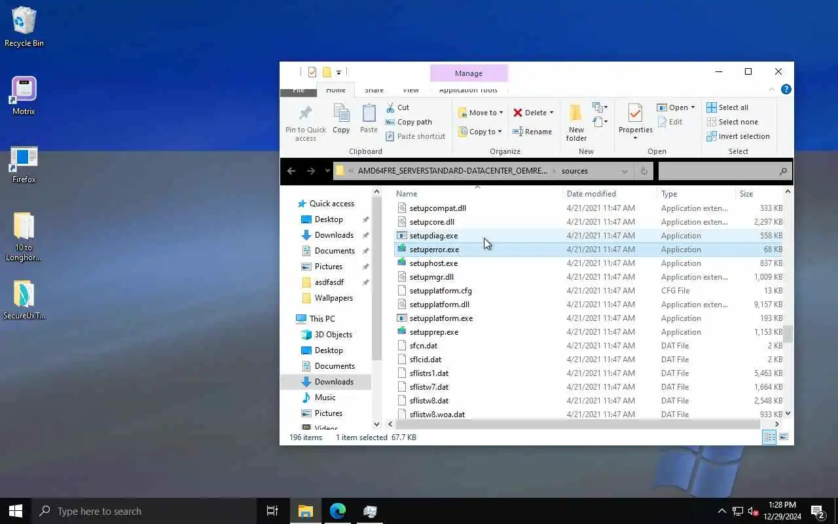Screen dimensions: 838x524
Task: Sort by Size column header
Action: pyautogui.click(x=759, y=194)
